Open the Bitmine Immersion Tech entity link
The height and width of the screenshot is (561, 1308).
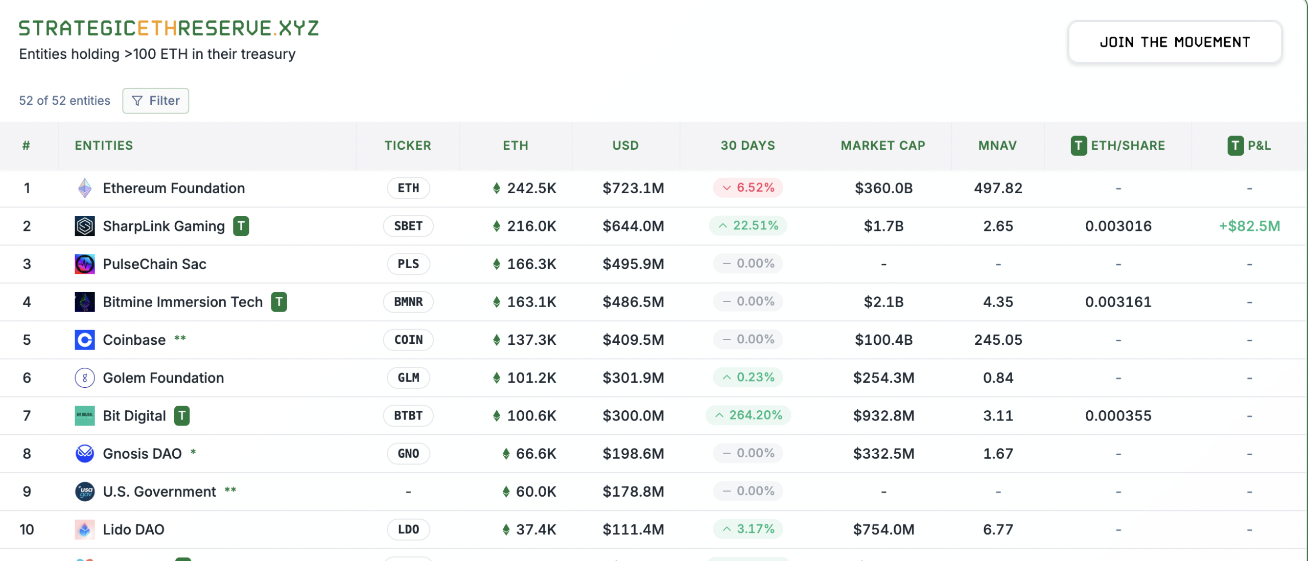point(182,302)
